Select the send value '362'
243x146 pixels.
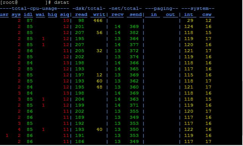(134, 81)
